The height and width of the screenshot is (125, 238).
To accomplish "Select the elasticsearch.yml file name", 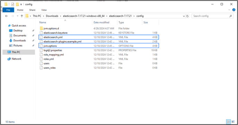I will click(53, 37).
